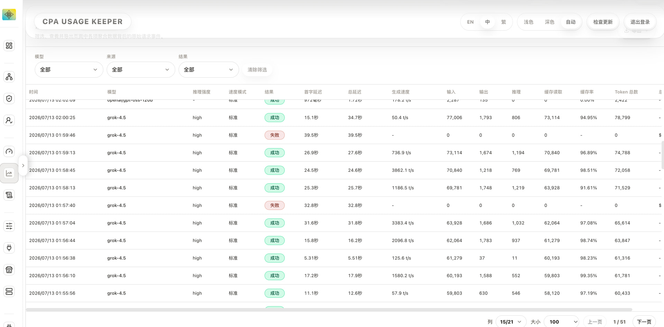Image resolution: width=664 pixels, height=327 pixels.
Task: Open the user account icon in sidebar
Action: (9, 120)
